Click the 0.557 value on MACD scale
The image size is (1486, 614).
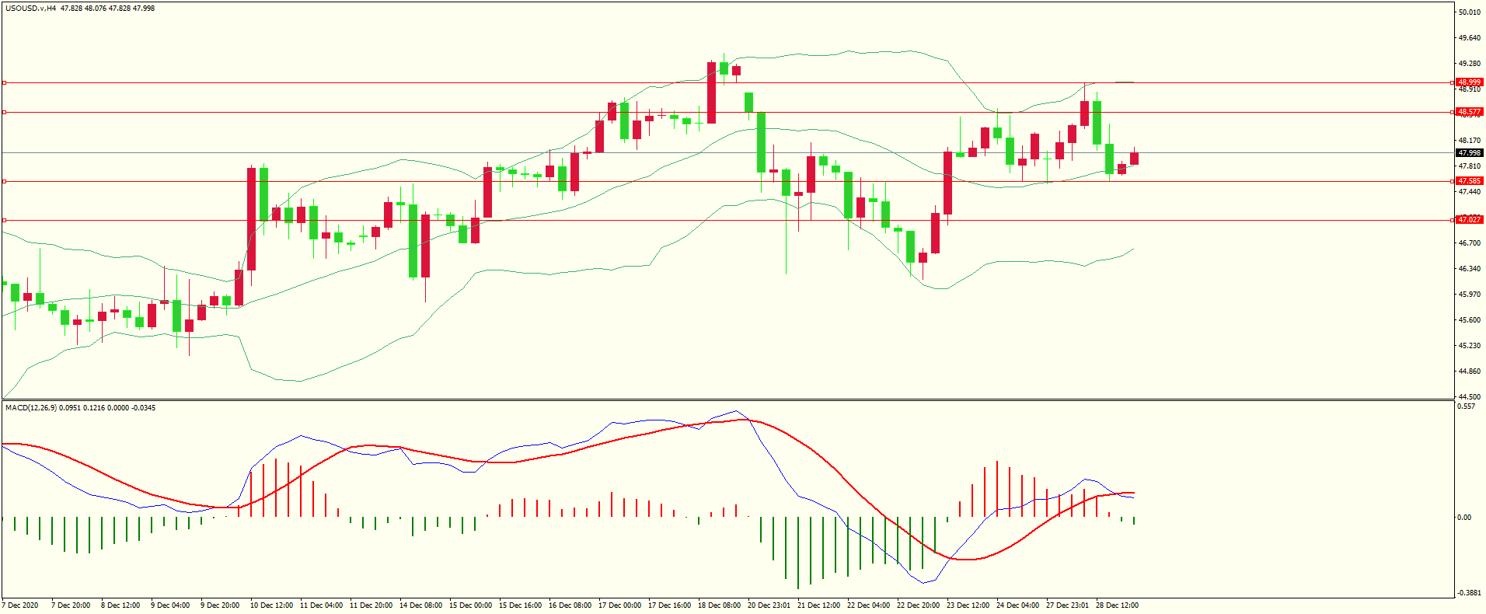[1466, 406]
